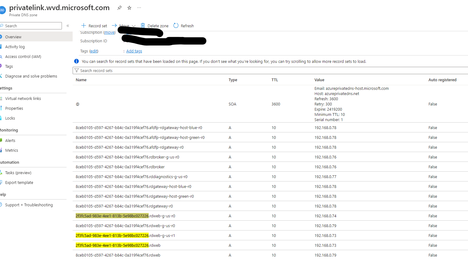Click the Tasks (preview) sidebar icon
Viewport: 468px width, 259px height.
click(x=1, y=173)
